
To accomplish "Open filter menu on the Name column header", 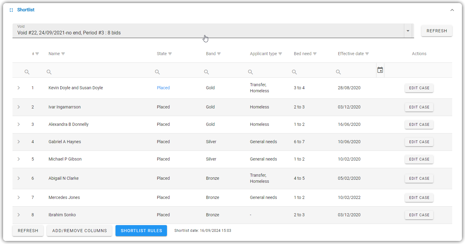I will click(x=63, y=54).
